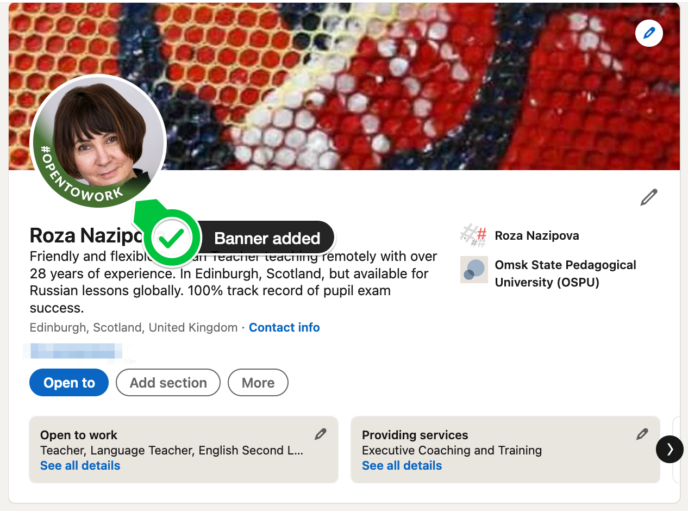Click the blurred connections count link
This screenshot has height=511, width=688.
[76, 351]
